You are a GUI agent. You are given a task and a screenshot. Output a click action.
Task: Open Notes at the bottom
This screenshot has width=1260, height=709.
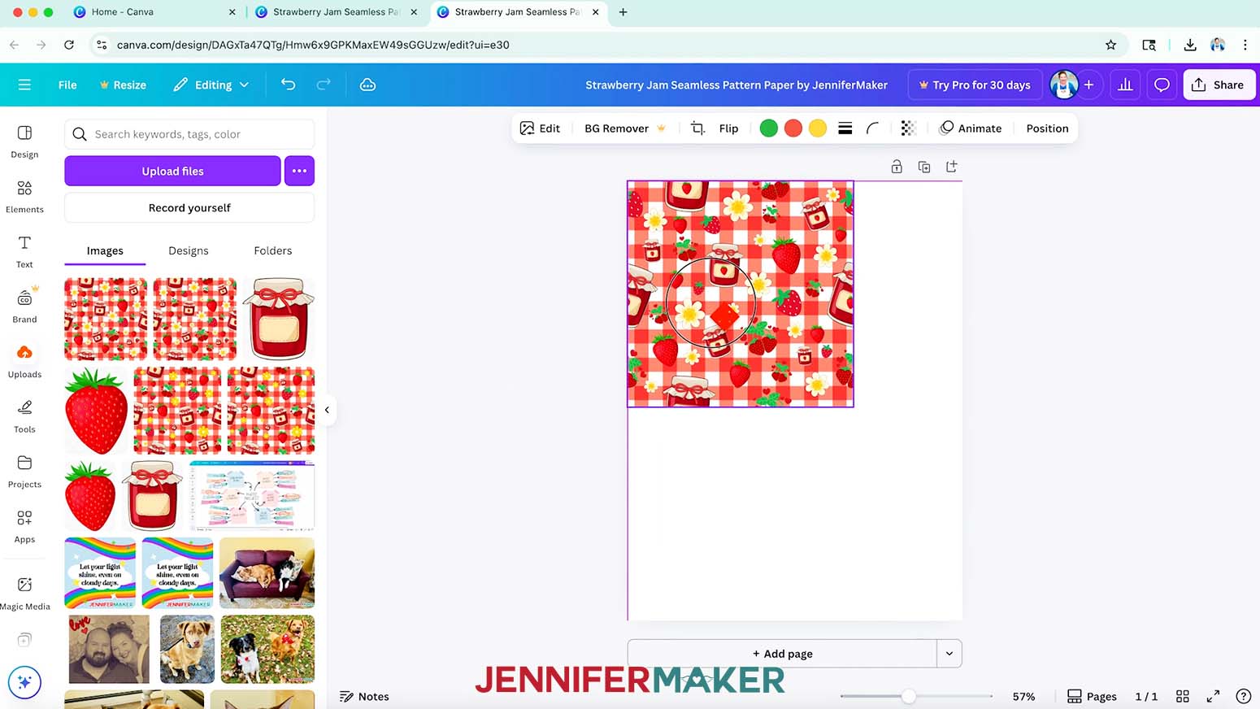[x=364, y=696]
